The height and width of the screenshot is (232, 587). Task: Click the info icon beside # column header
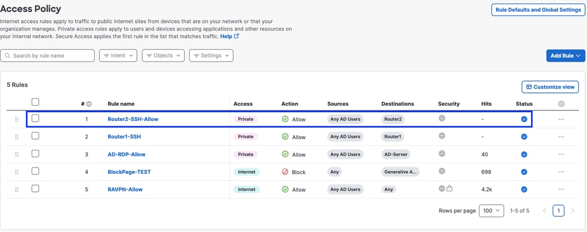(89, 104)
